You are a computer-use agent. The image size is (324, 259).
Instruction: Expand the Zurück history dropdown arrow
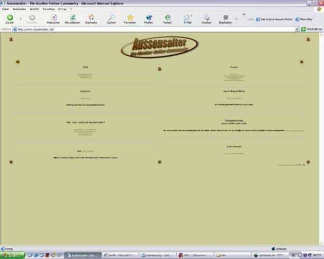(21, 19)
